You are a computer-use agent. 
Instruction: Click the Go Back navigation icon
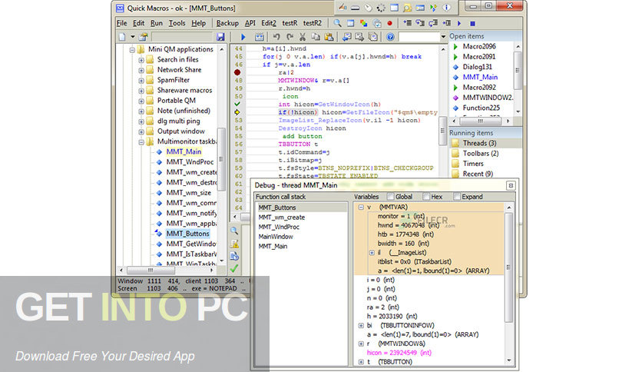(347, 37)
